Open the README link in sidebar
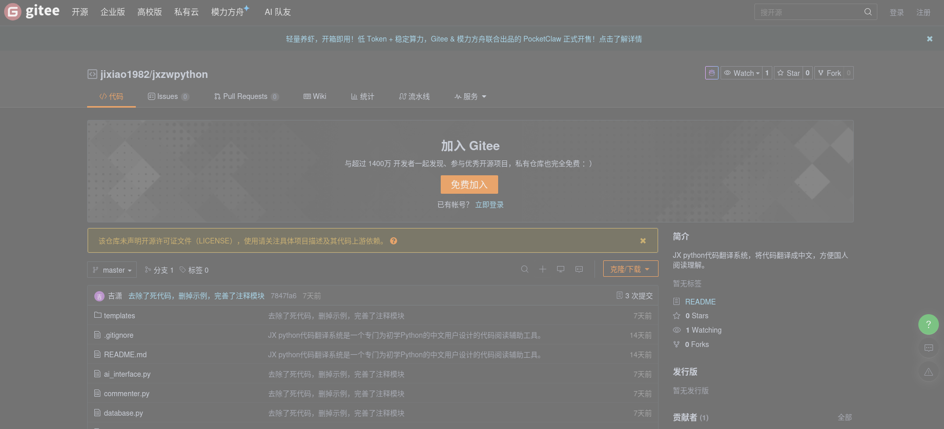 (700, 302)
